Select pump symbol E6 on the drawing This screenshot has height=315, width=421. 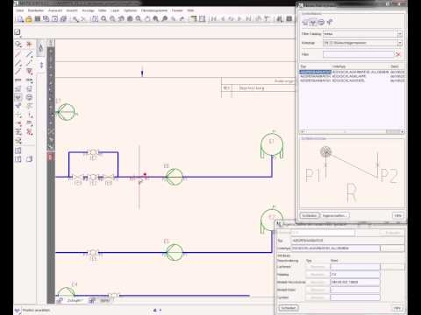tap(175, 177)
